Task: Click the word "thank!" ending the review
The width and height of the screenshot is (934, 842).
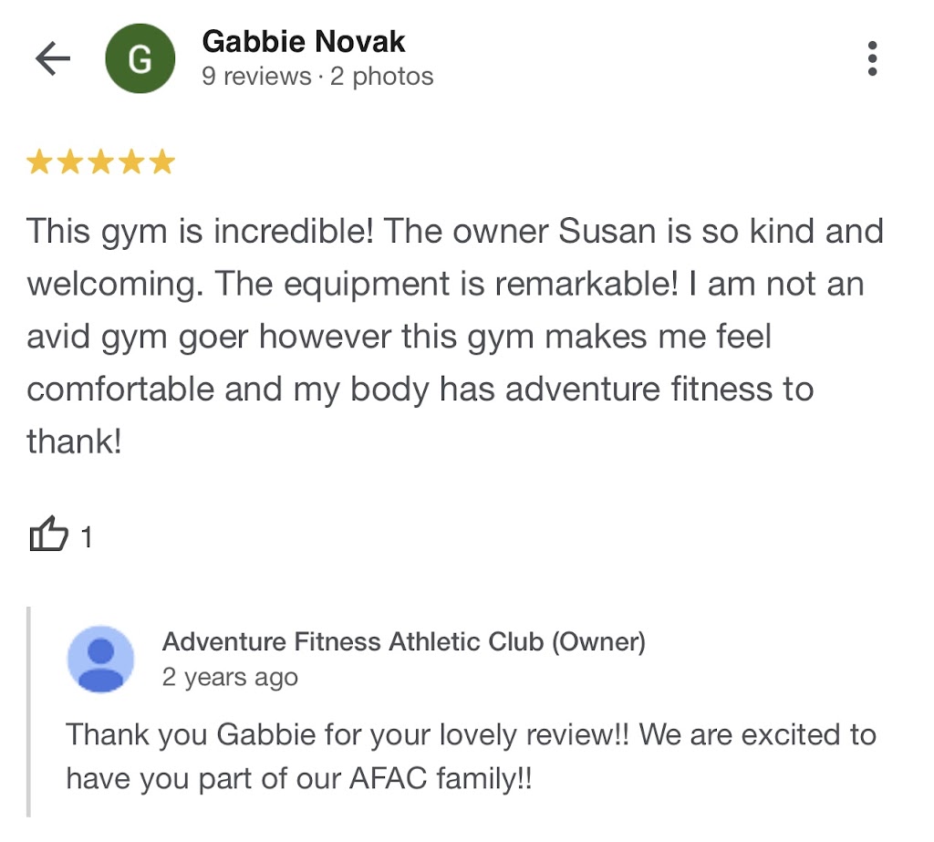Action: 73,442
